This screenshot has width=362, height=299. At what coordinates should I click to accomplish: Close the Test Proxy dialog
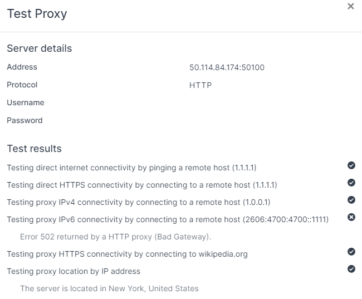[x=351, y=6]
